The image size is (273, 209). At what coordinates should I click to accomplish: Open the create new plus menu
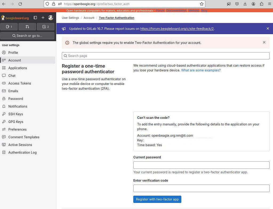[x=43, y=18]
